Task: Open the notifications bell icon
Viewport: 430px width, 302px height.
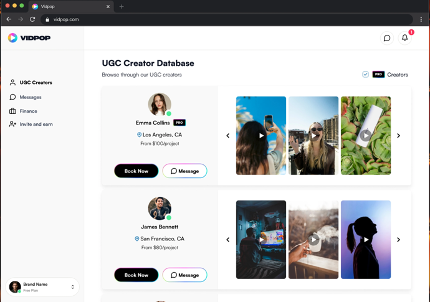Action: (404, 38)
